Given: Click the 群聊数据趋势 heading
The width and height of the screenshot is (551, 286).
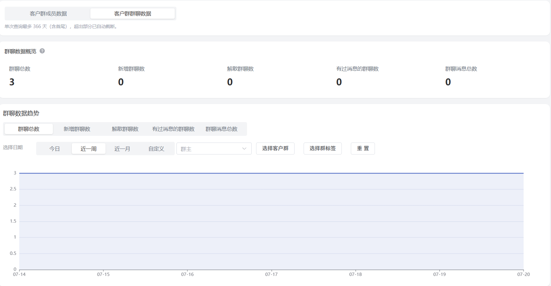Looking at the screenshot, I should point(21,113).
